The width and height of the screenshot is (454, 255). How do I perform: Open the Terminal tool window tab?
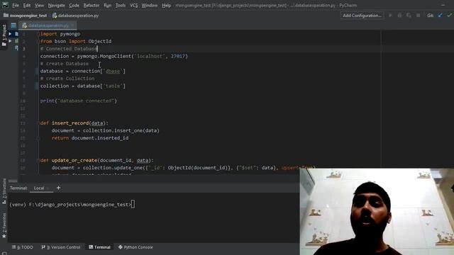coord(99,247)
